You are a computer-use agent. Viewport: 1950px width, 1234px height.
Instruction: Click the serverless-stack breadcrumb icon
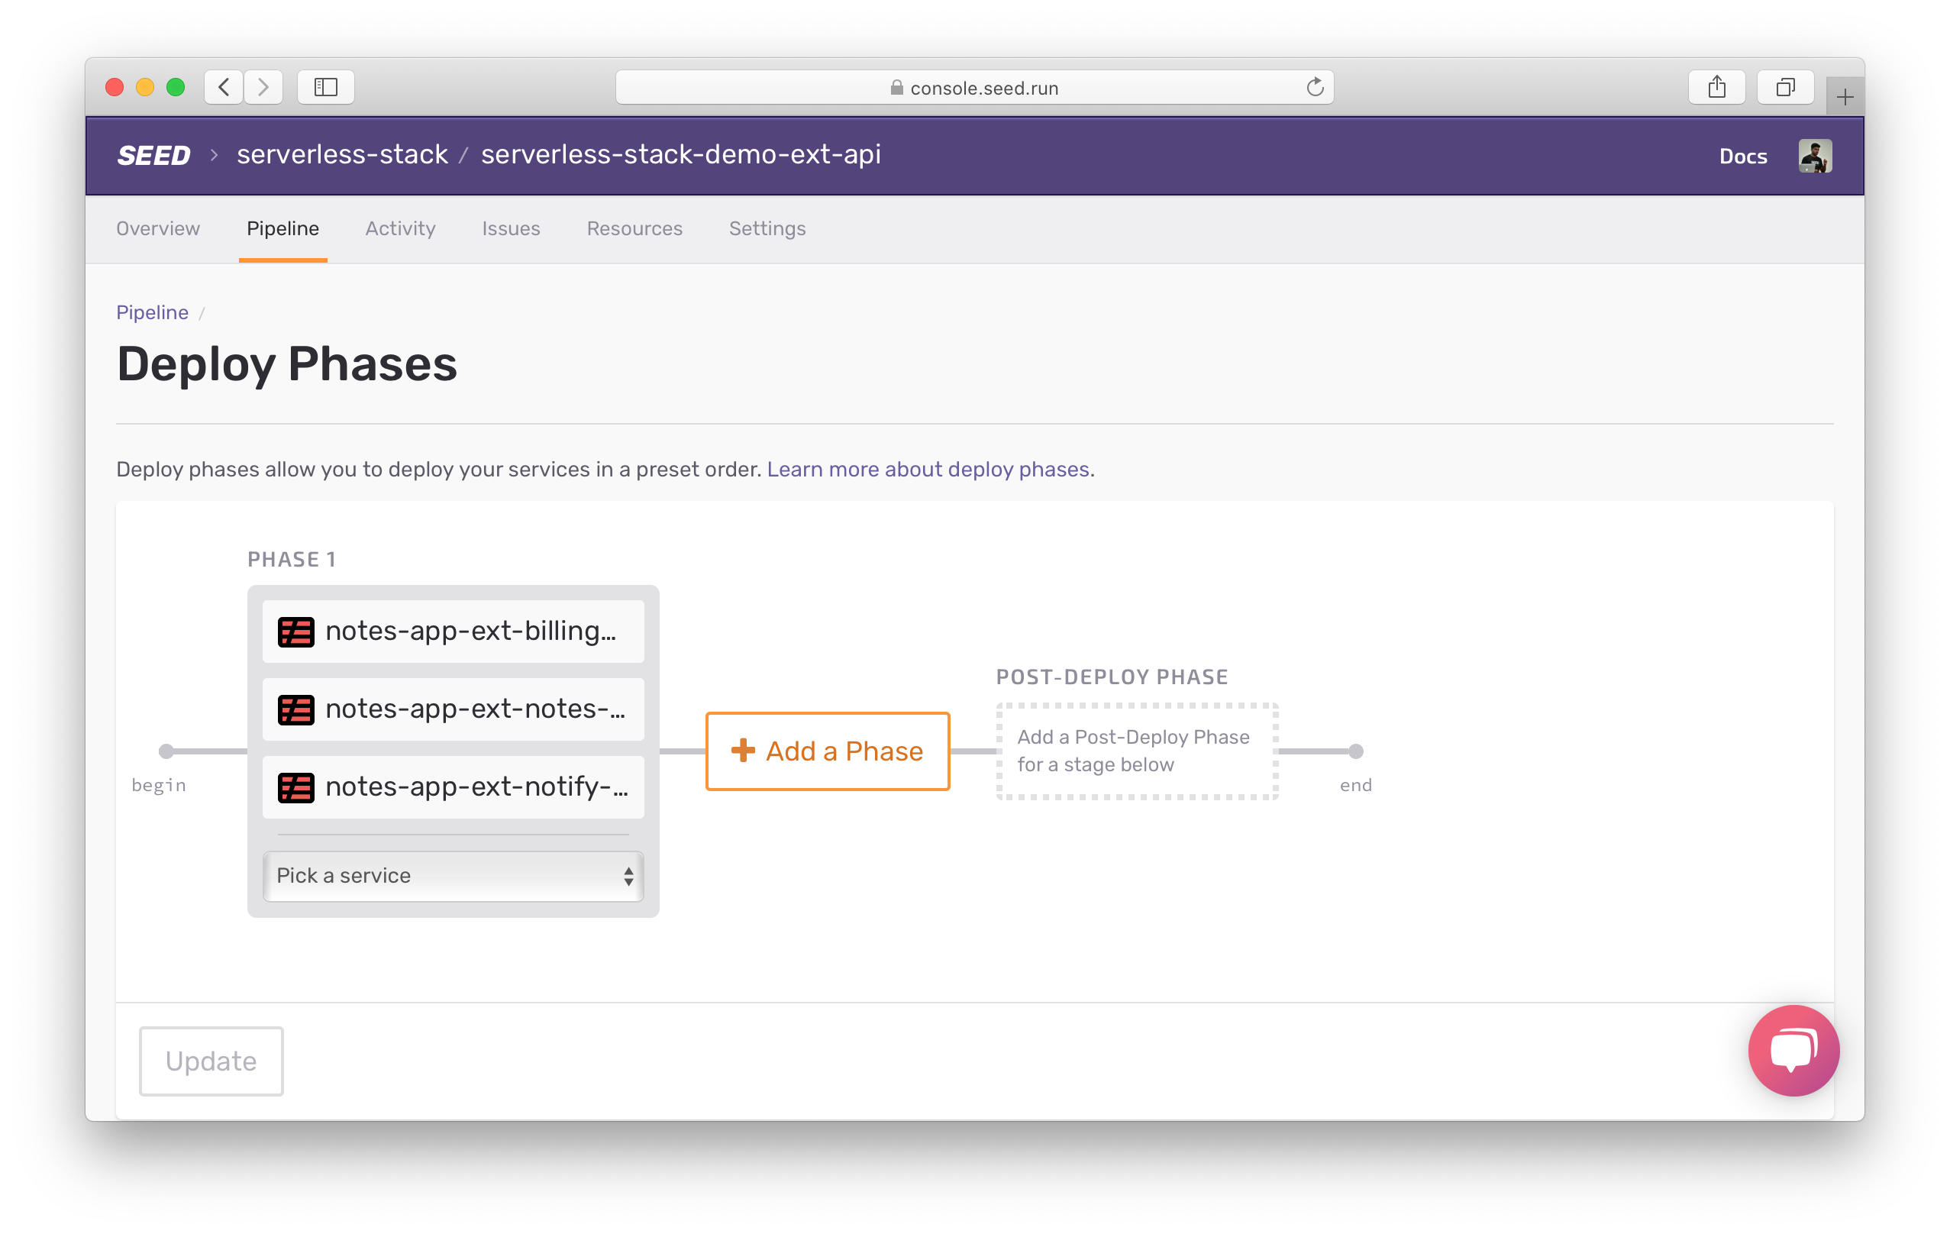[x=340, y=155]
